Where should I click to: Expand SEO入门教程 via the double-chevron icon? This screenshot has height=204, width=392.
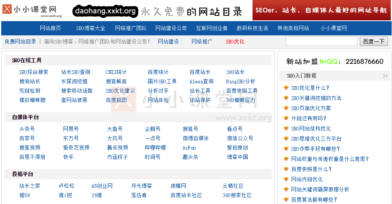click(x=385, y=76)
